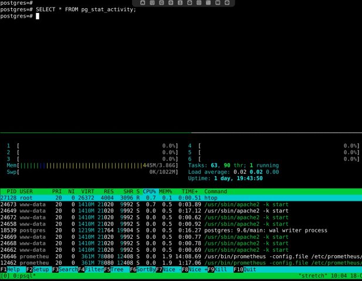The height and width of the screenshot is (281, 362).
Task: Click the tmux window 0:psql status tab
Action: [24, 276]
